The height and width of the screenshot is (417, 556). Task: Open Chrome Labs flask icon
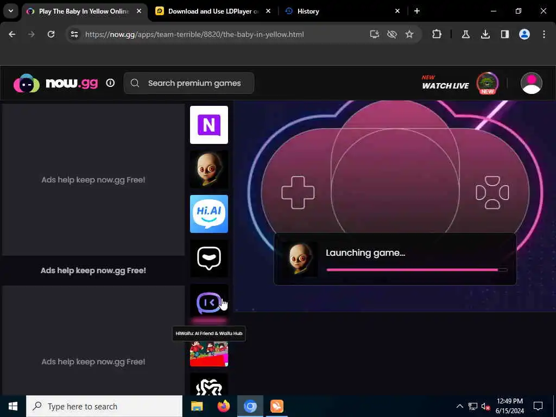tap(465, 34)
